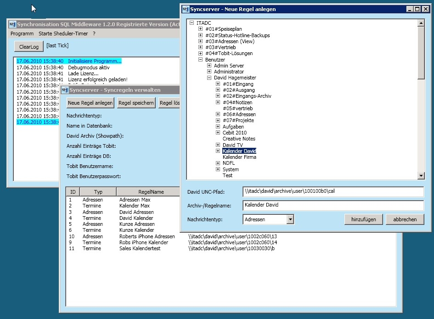Open the Nachrichtentyp dropdown
The height and width of the screenshot is (319, 434).
point(290,219)
